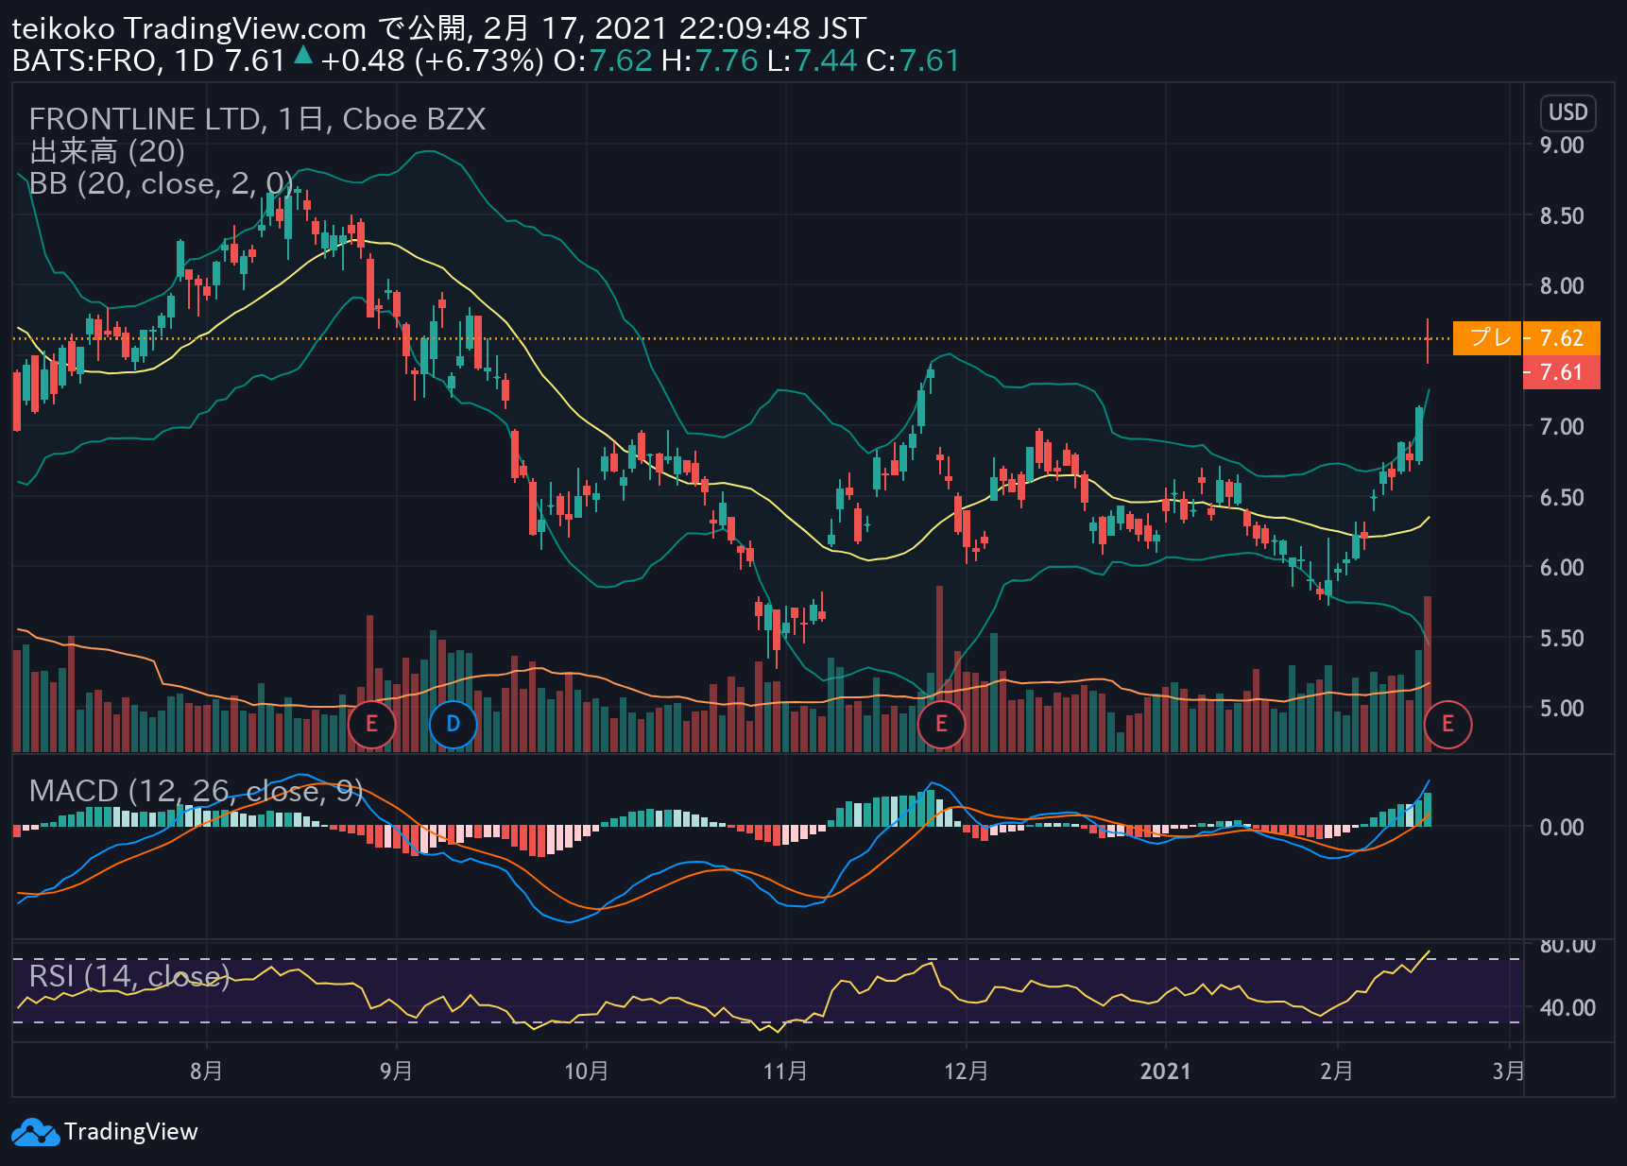
Task: Click the 5.00 price axis value
Action: (x=1562, y=709)
